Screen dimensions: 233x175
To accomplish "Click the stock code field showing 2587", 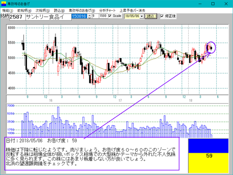I will [x=17, y=17].
